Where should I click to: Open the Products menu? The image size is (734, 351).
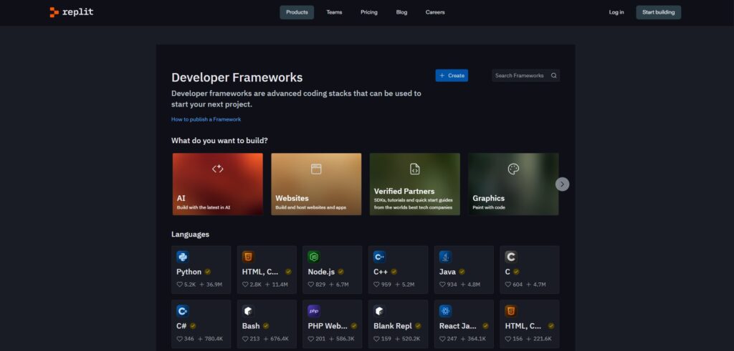pyautogui.click(x=297, y=12)
